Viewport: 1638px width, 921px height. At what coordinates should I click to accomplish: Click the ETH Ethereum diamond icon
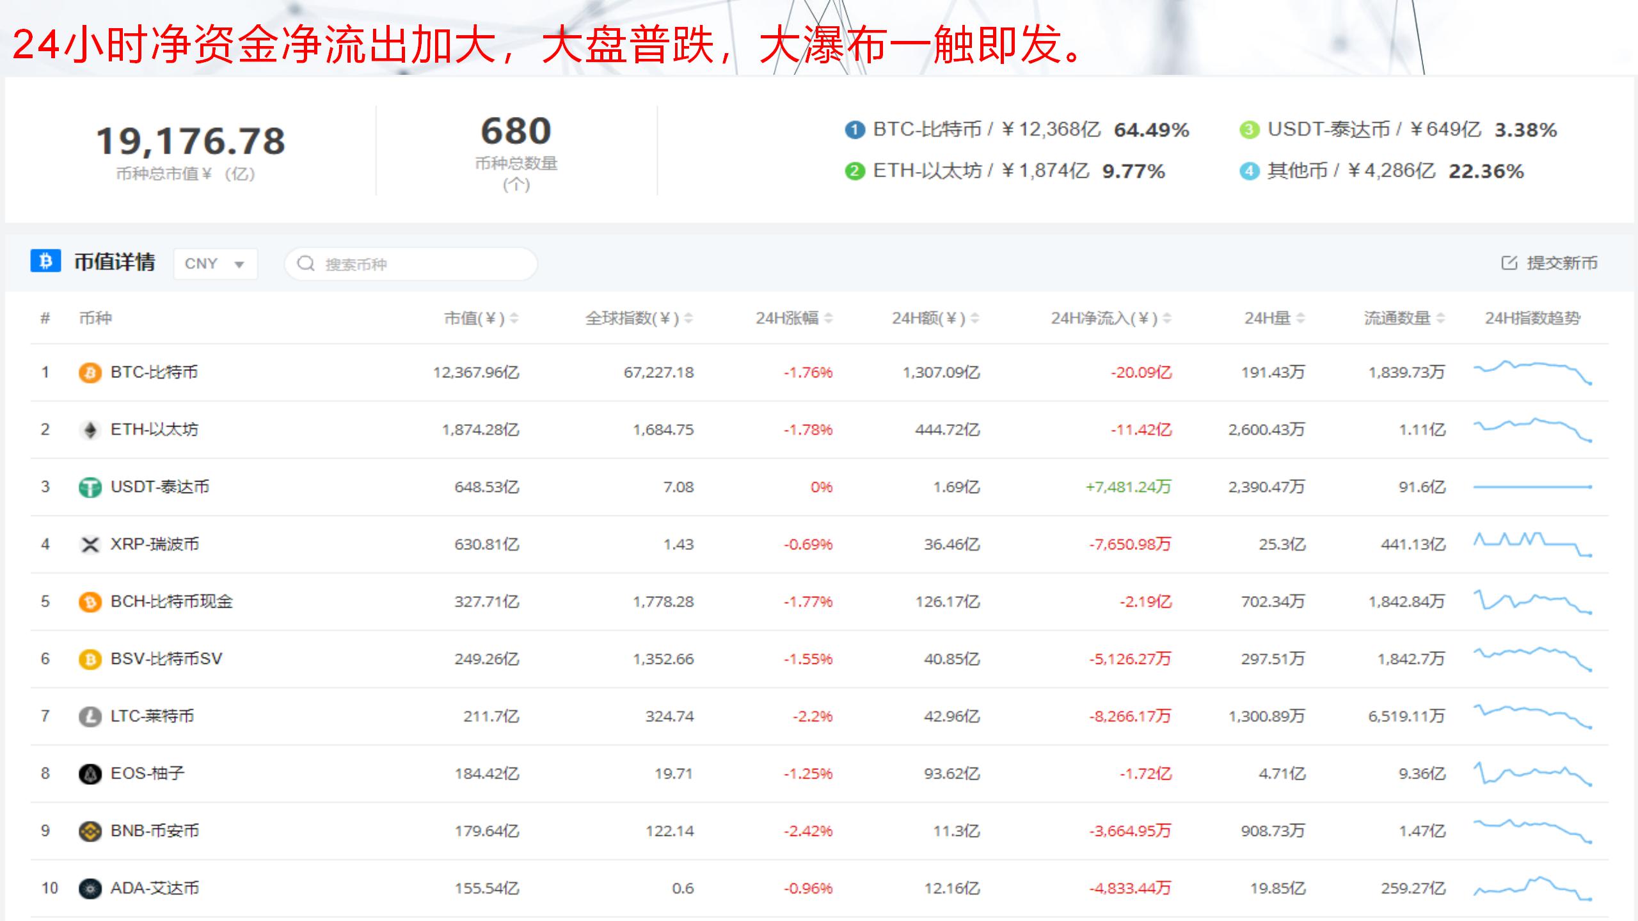tap(90, 430)
